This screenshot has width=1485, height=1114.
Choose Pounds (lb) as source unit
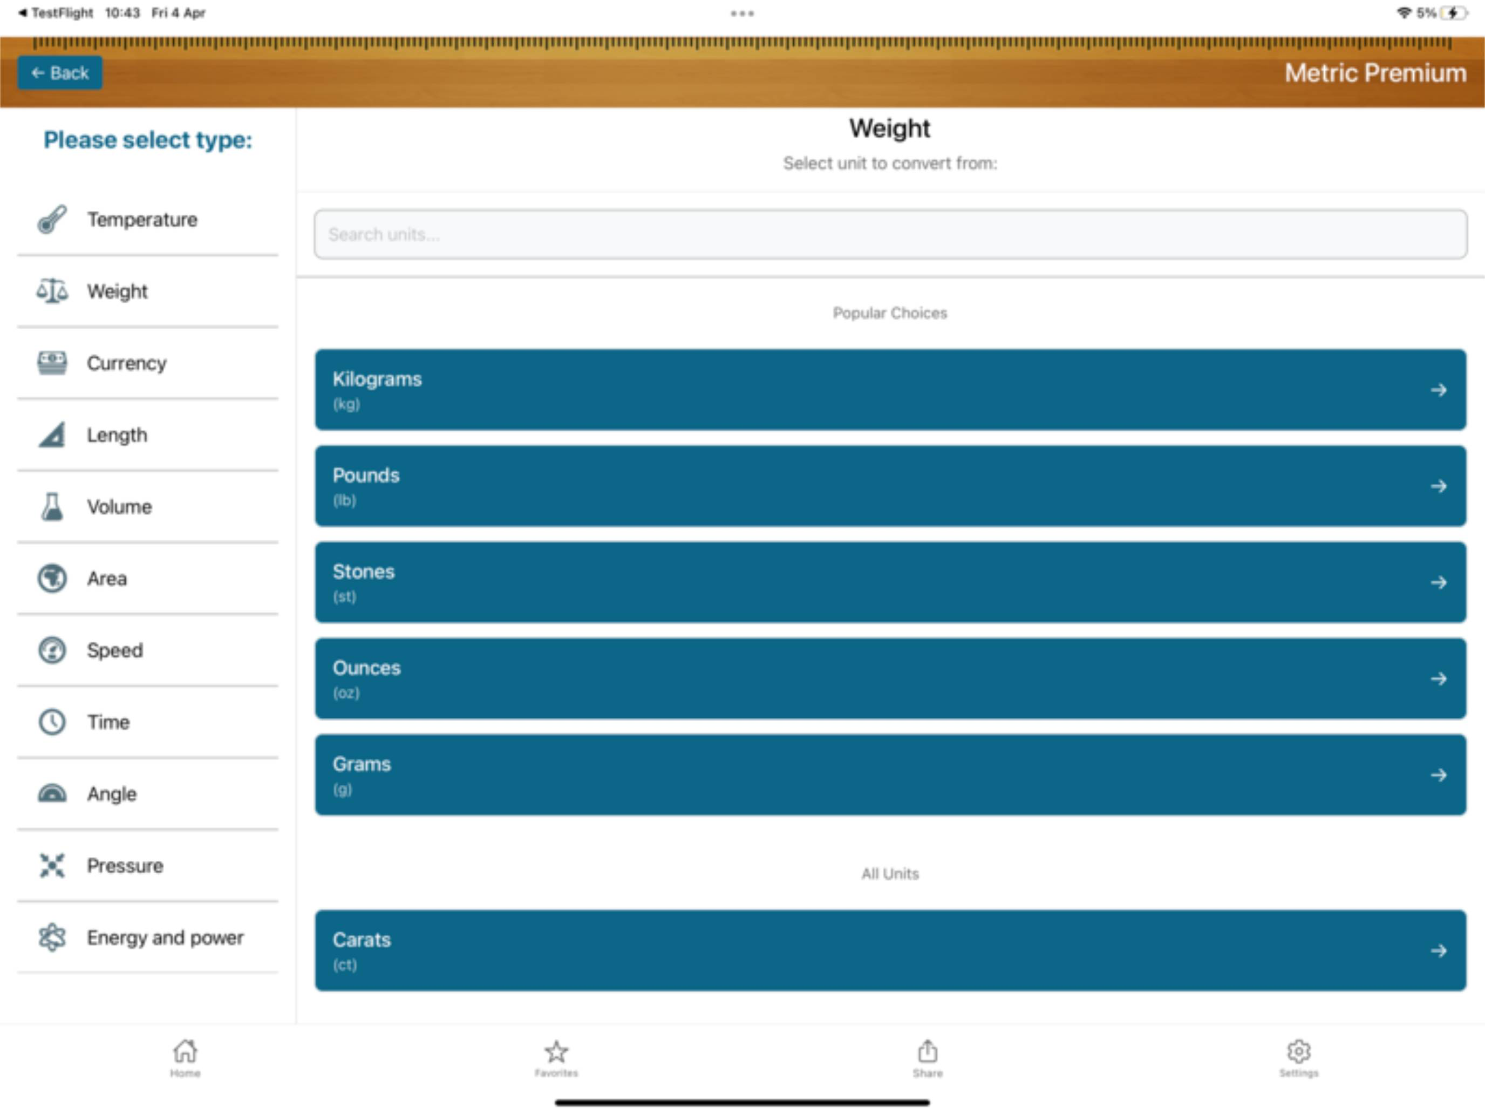(x=890, y=486)
